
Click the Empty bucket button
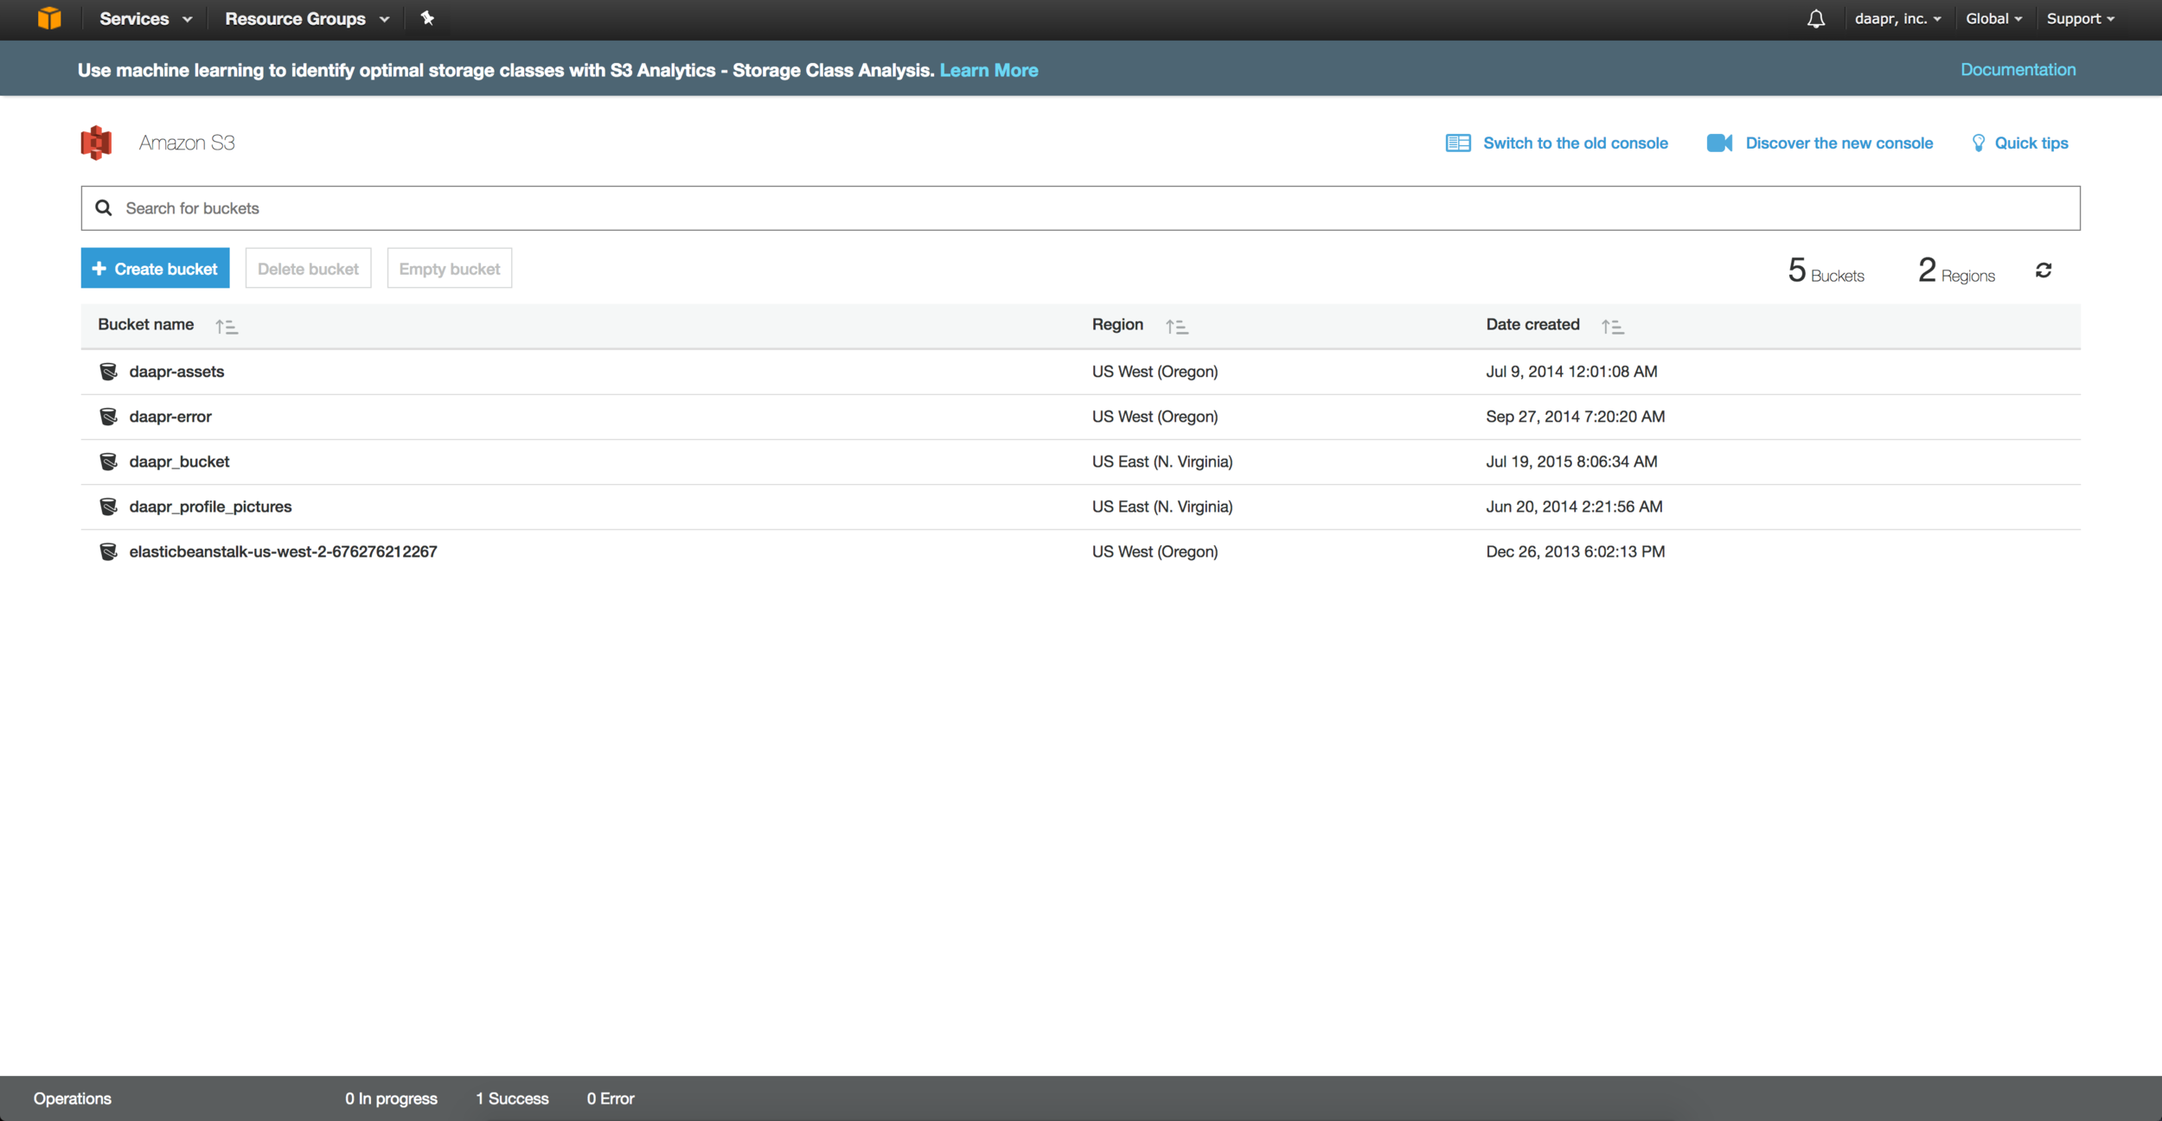coord(450,268)
